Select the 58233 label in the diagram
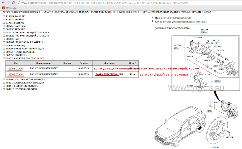Viewport: 242px width, 149px height. [222, 69]
